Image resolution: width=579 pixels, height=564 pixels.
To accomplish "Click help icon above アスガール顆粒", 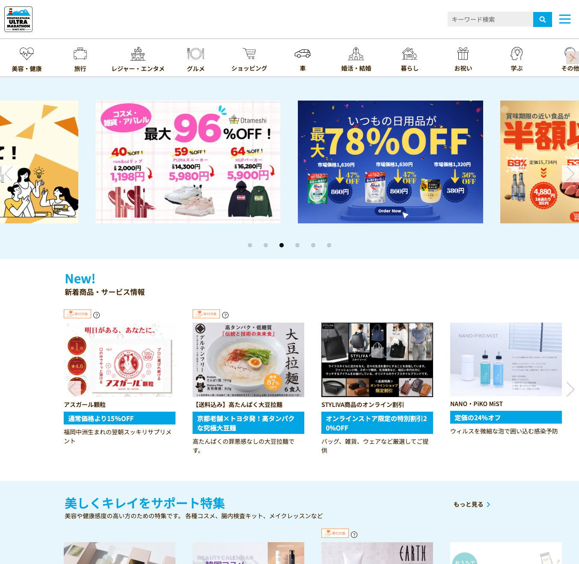I will pyautogui.click(x=97, y=315).
